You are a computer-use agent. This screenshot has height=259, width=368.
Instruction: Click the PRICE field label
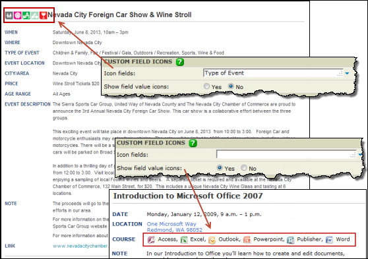[x=11, y=84]
